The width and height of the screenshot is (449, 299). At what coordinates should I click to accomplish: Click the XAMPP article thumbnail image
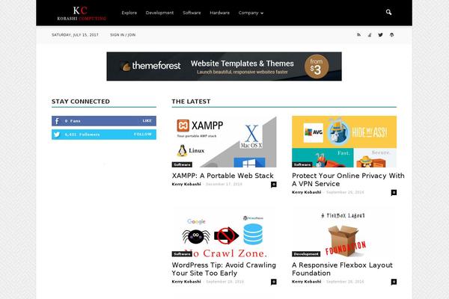pos(224,141)
